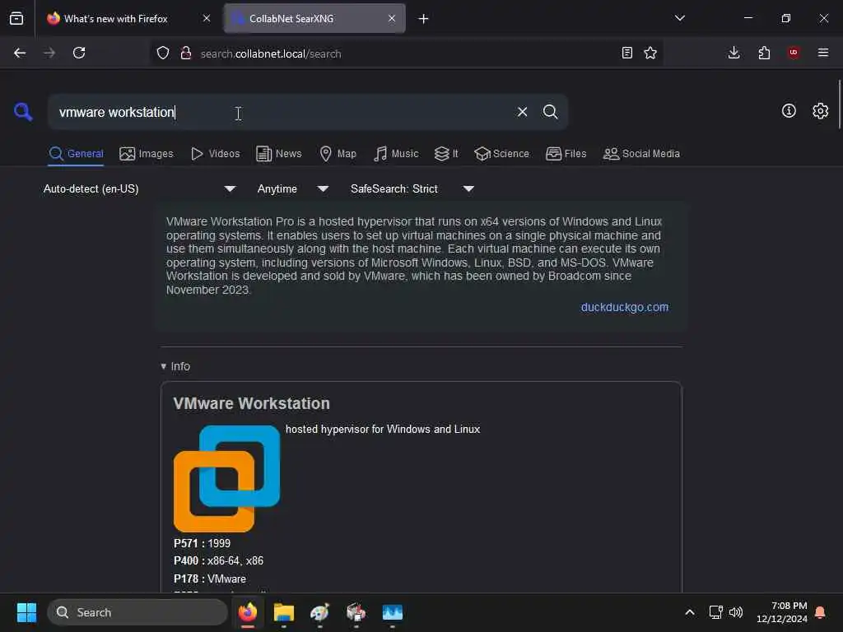843x632 pixels.
Task: Open volume control in system tray
Action: (x=736, y=612)
